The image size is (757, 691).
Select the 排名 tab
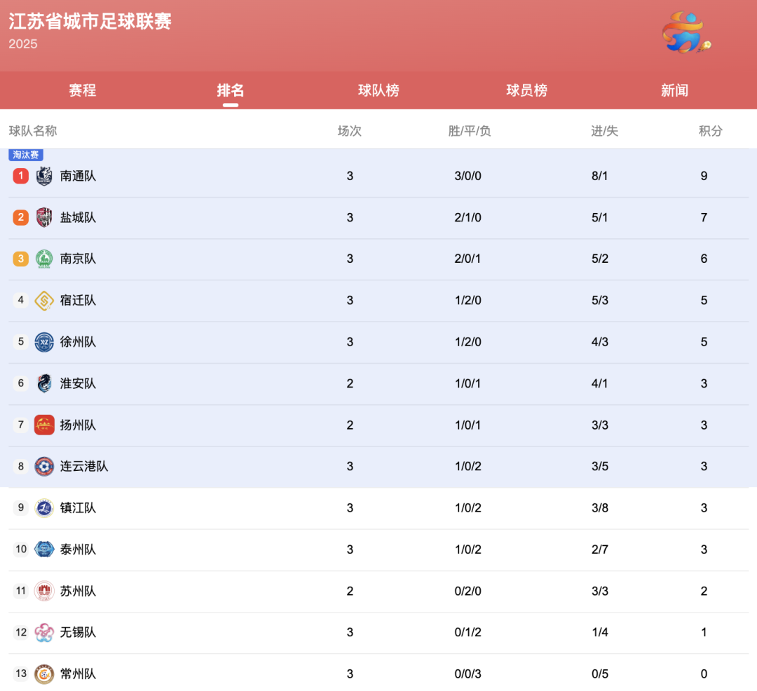click(231, 90)
